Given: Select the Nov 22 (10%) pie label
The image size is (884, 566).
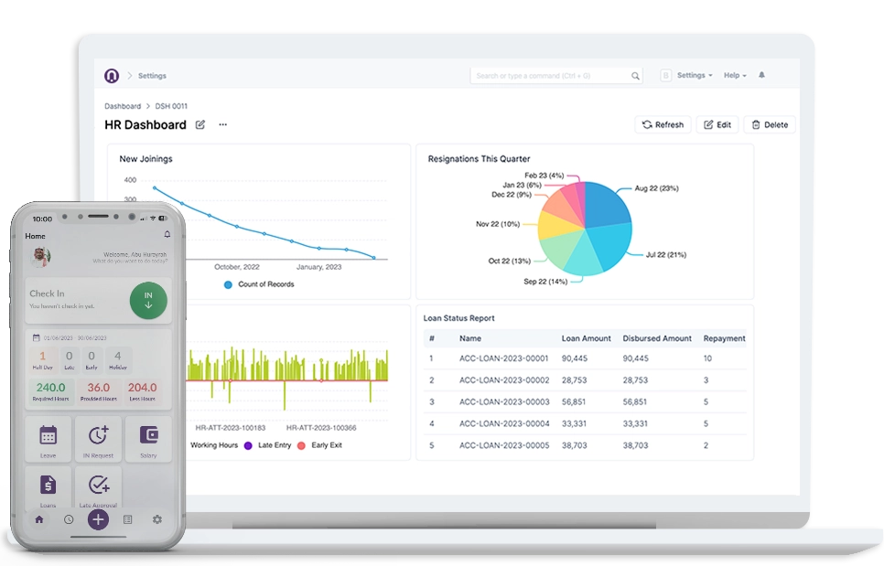Looking at the screenshot, I should coord(497,224).
